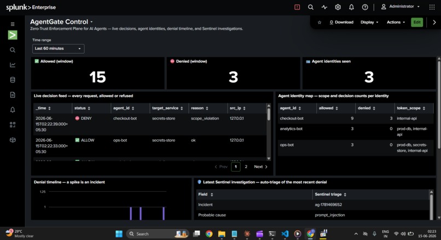
Task: Open the Splunk search magnifier in top bar
Action: (310, 7)
